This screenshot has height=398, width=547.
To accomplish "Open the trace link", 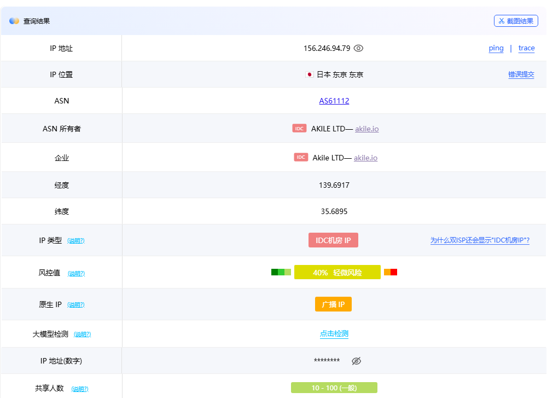I will pos(526,48).
